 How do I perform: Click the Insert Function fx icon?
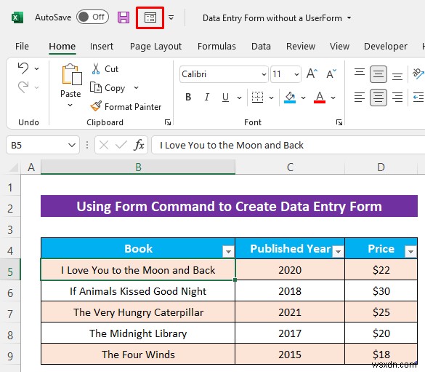pos(139,146)
